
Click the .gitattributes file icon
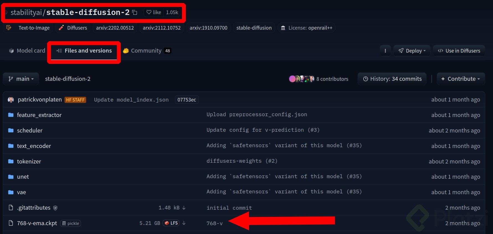(x=11, y=207)
